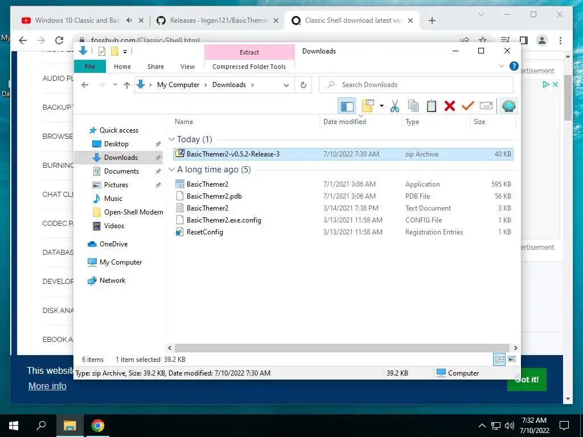
Task: Sort by the Size column header
Action: (x=479, y=122)
